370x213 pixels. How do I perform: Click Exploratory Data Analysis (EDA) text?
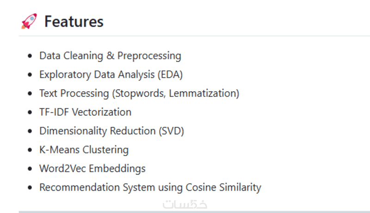[111, 75]
